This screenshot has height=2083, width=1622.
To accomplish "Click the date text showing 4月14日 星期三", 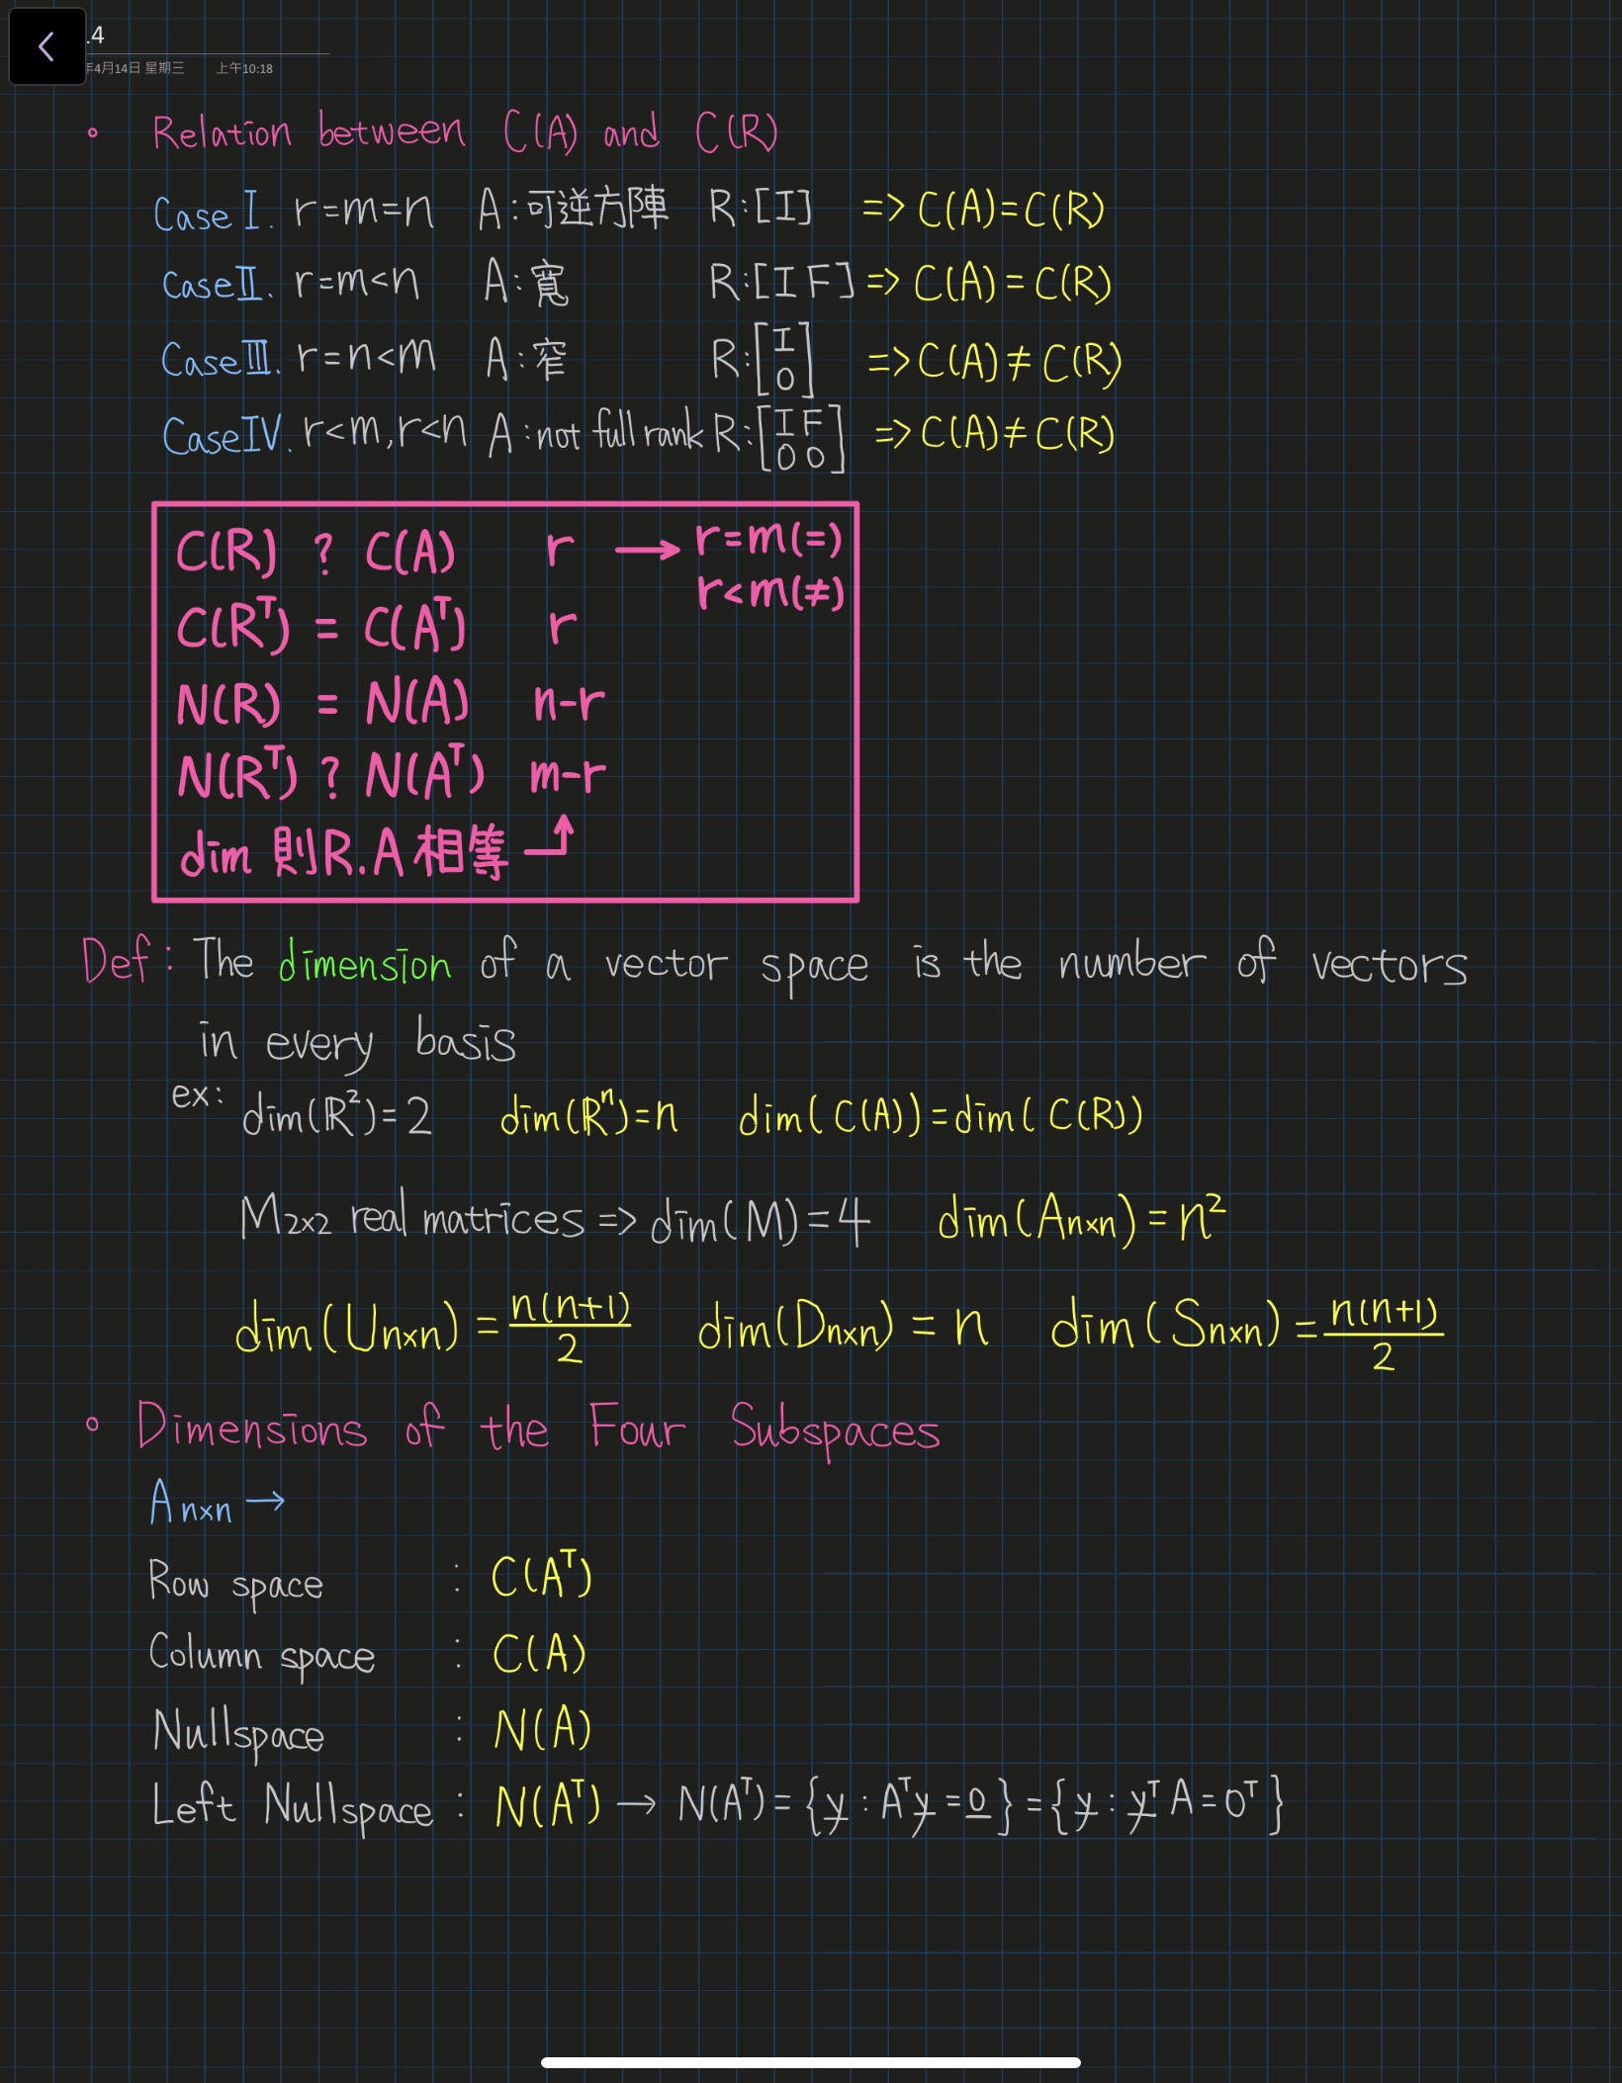I will (135, 68).
